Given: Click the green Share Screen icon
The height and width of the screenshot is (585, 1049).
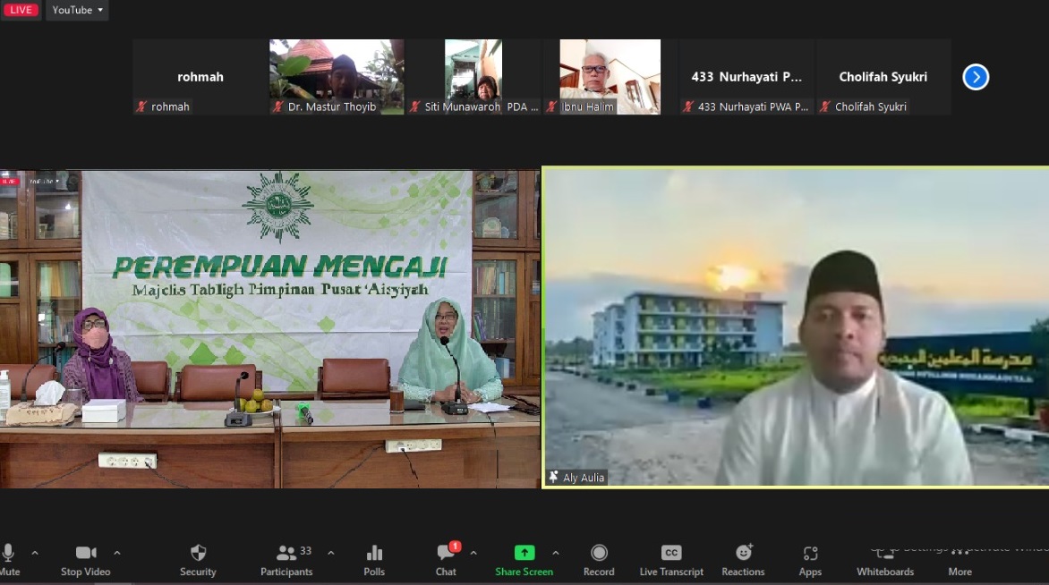Looking at the screenshot, I should (x=524, y=553).
